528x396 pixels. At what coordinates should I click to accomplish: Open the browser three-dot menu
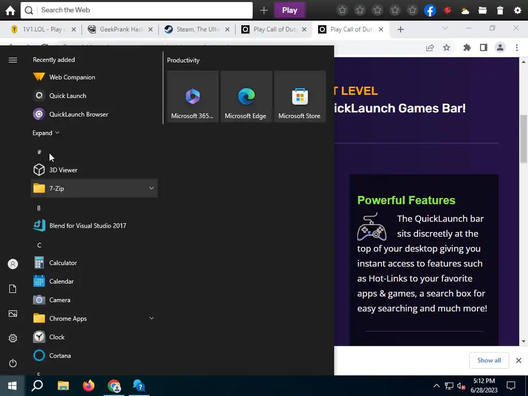[517, 48]
